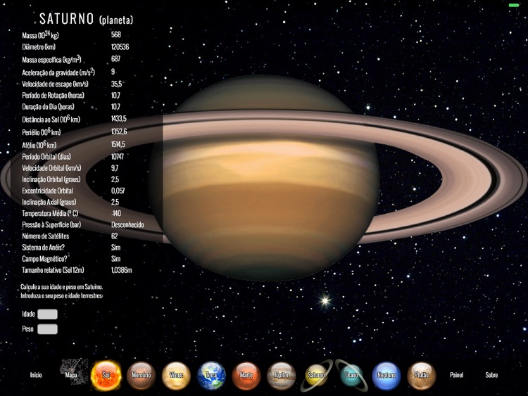The height and width of the screenshot is (396, 528).
Task: Click the Pressão à Superfície value Desconhecido
Action: 127,225
